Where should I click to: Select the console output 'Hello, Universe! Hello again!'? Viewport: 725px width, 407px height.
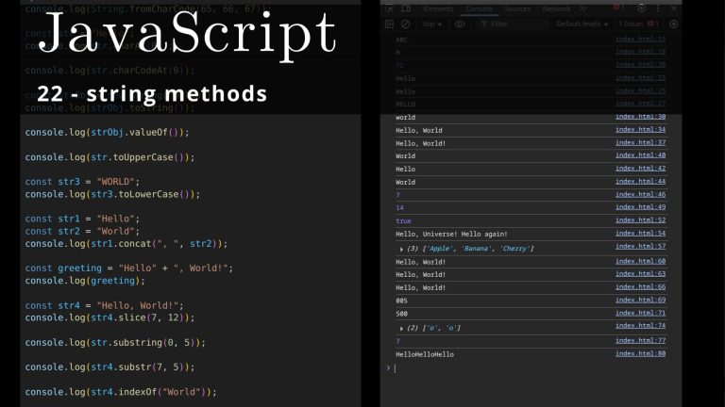[x=451, y=234]
